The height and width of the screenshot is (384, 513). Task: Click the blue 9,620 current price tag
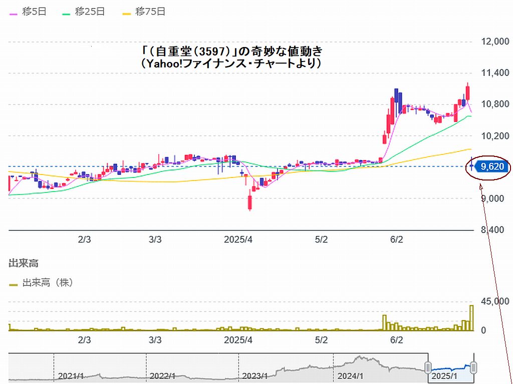(492, 167)
